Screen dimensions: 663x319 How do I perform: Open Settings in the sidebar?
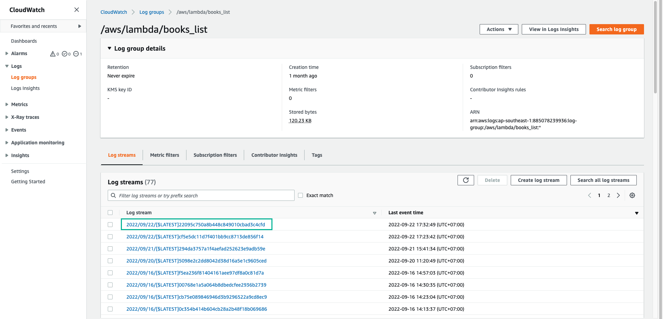tap(20, 171)
